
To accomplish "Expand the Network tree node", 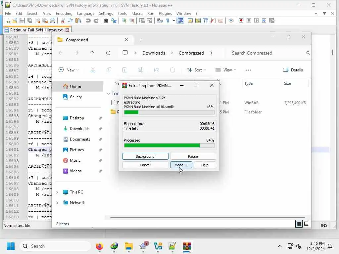I will (x=57, y=203).
